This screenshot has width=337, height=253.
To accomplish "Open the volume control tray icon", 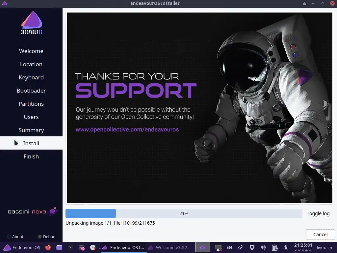I will click(x=263, y=247).
